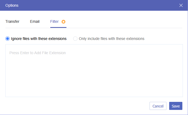This screenshot has height=115, width=188.
Task: Switch to the Transfer tab
Action: pyautogui.click(x=12, y=21)
